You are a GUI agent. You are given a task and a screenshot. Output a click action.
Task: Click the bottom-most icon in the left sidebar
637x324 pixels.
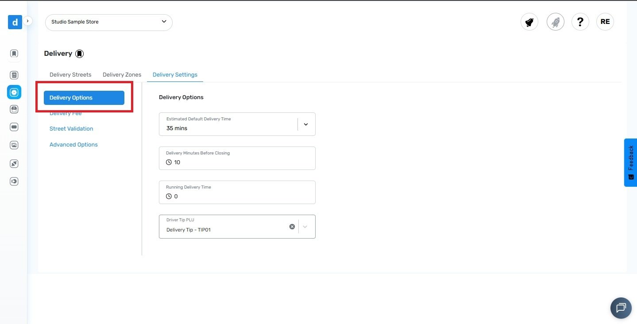[14, 181]
